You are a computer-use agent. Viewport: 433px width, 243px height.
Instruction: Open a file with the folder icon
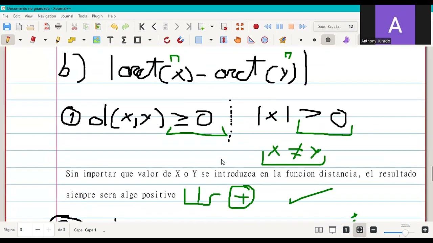(x=30, y=27)
